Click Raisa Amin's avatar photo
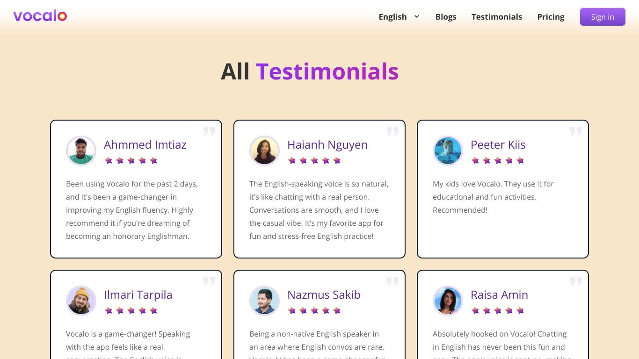Image resolution: width=639 pixels, height=359 pixels. [448, 301]
